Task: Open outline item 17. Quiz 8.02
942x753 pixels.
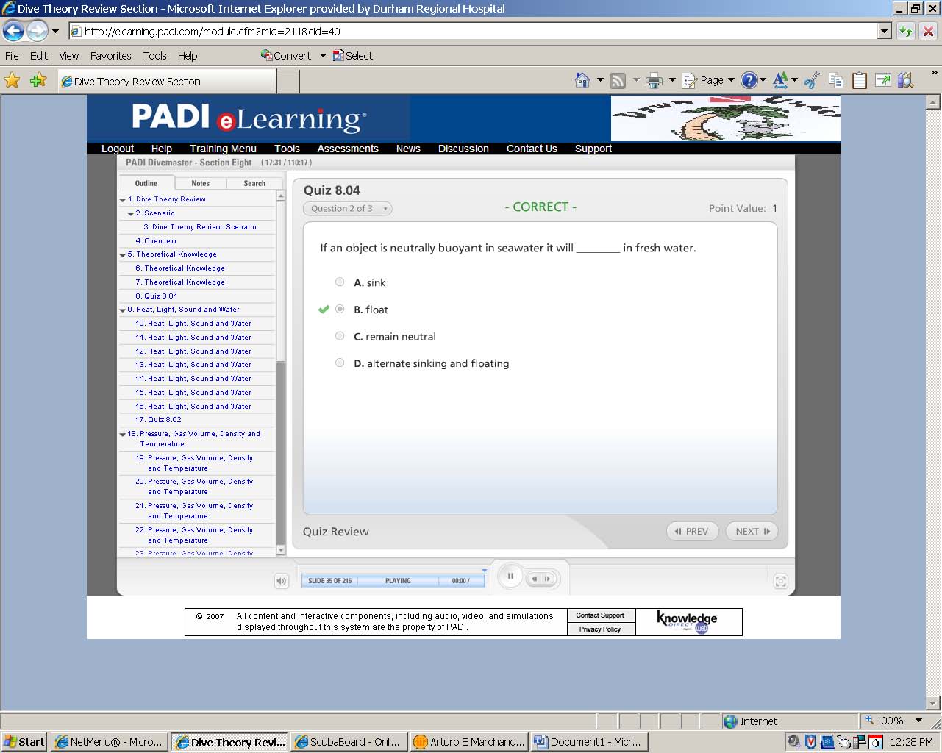Action: [x=158, y=420]
